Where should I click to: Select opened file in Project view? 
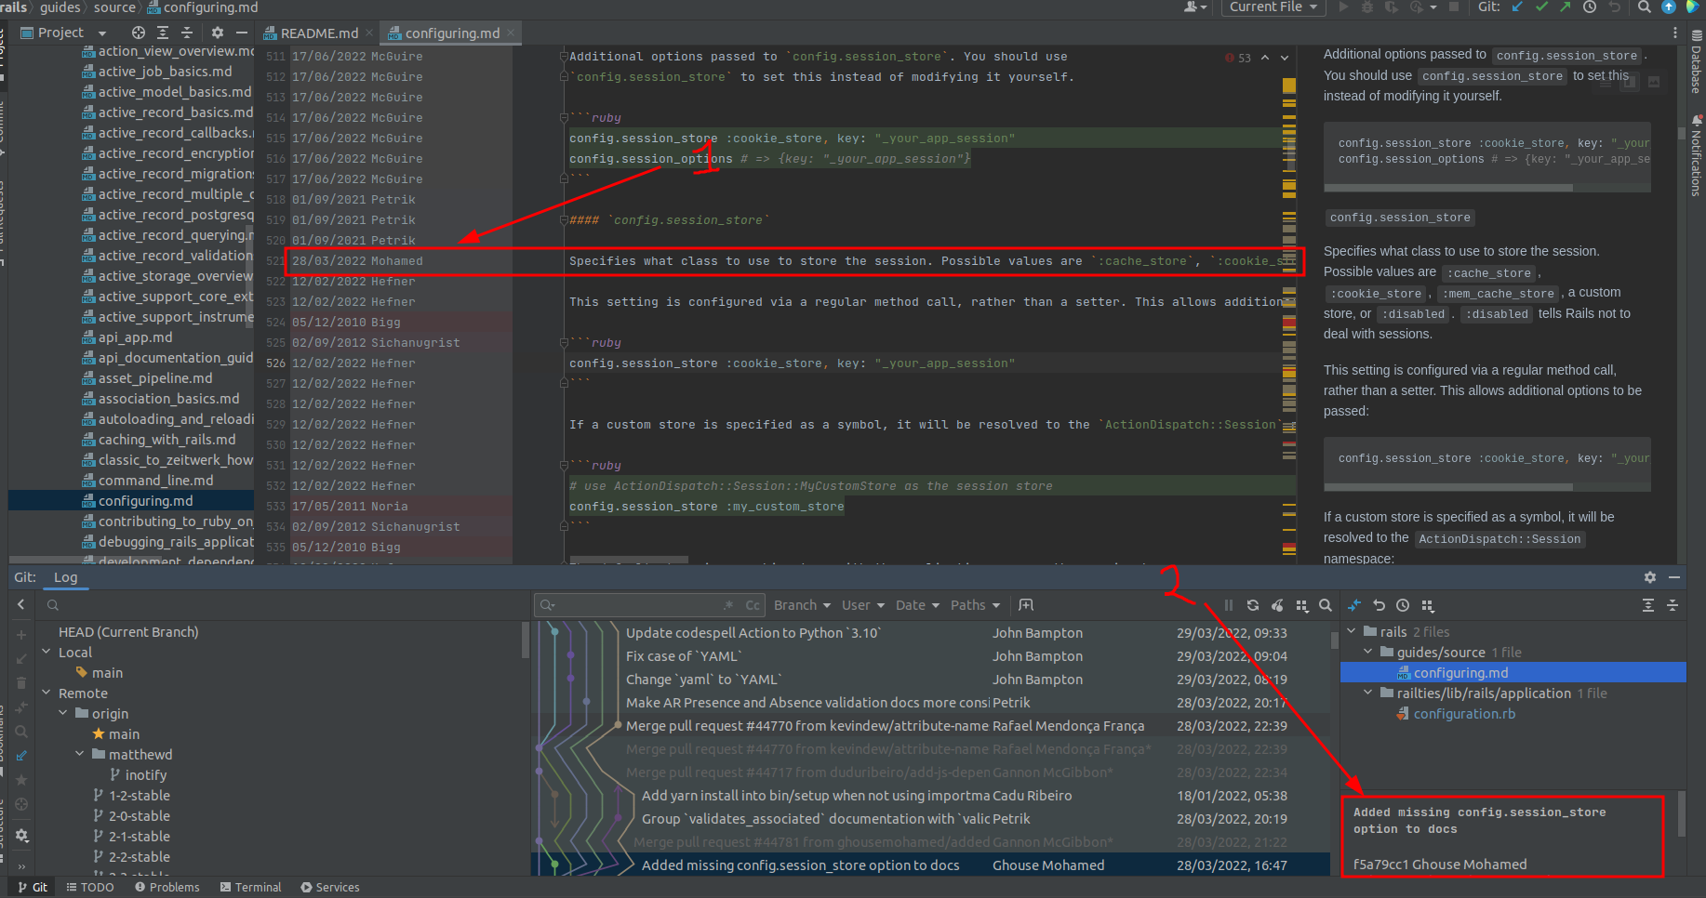coord(139,33)
